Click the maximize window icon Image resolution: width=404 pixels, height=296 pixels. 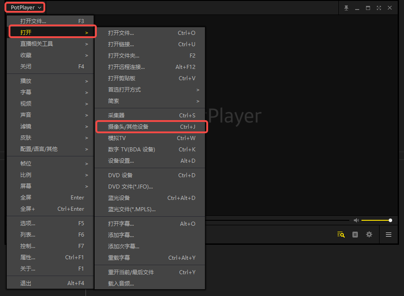(x=368, y=8)
